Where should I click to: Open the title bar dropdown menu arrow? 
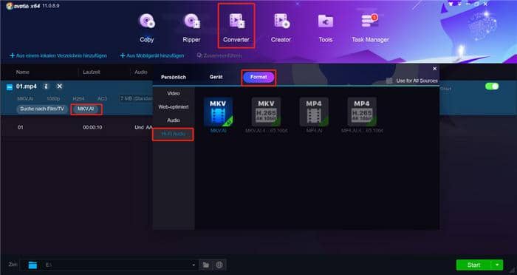click(459, 4)
